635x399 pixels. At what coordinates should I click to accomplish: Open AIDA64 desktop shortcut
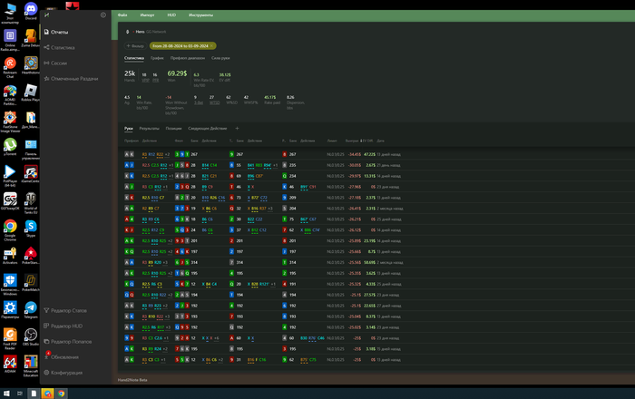click(x=10, y=365)
